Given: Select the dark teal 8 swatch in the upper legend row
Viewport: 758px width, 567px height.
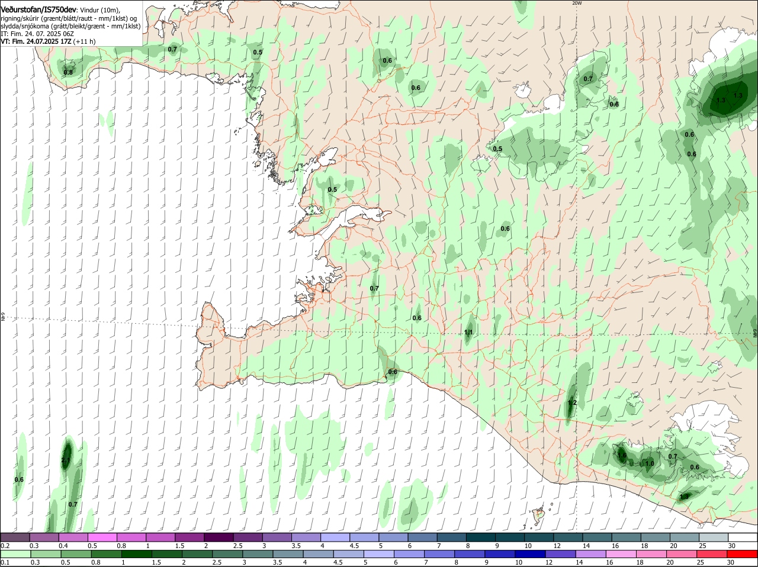Looking at the screenshot, I should pos(481,537).
